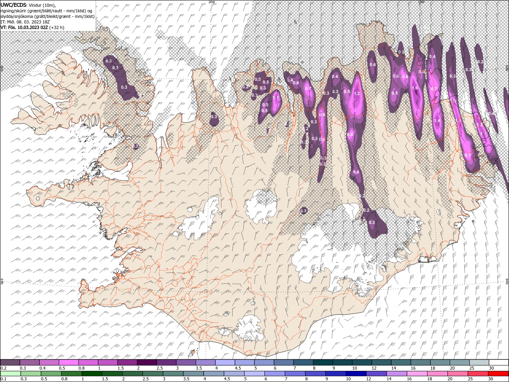Click the green legend swatch between 0.5 and 0.8
This screenshot has height=382, width=509.
pyautogui.click(x=51, y=373)
